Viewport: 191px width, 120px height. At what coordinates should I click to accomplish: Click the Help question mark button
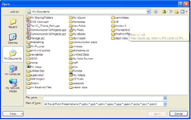pyautogui.click(x=181, y=4)
